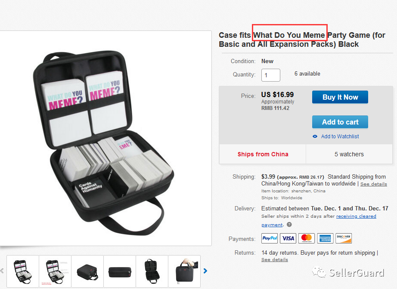The width and height of the screenshot is (397, 289).
Task: Click the PayPal payment icon
Action: pos(270,238)
